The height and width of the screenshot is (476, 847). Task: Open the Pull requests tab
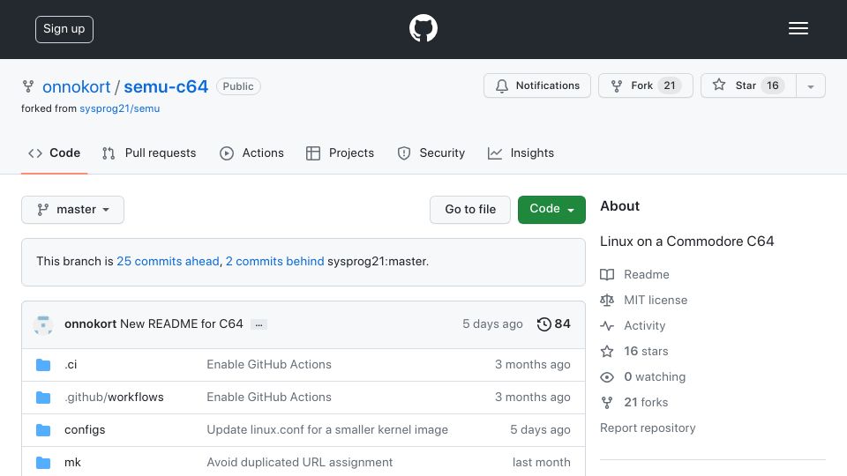tap(149, 153)
